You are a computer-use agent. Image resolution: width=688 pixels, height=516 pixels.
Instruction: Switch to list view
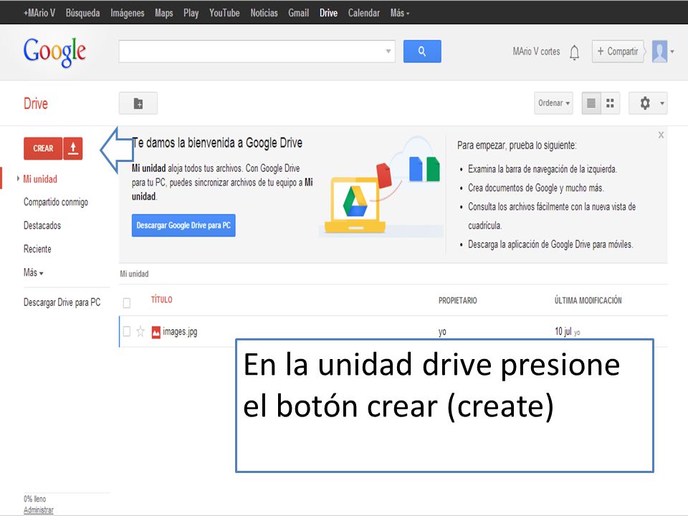tap(591, 103)
